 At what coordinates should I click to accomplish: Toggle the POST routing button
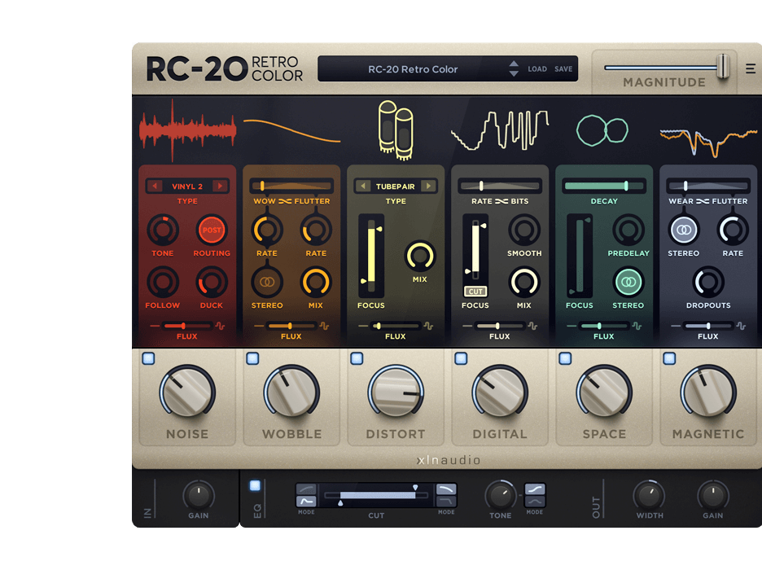click(x=212, y=230)
